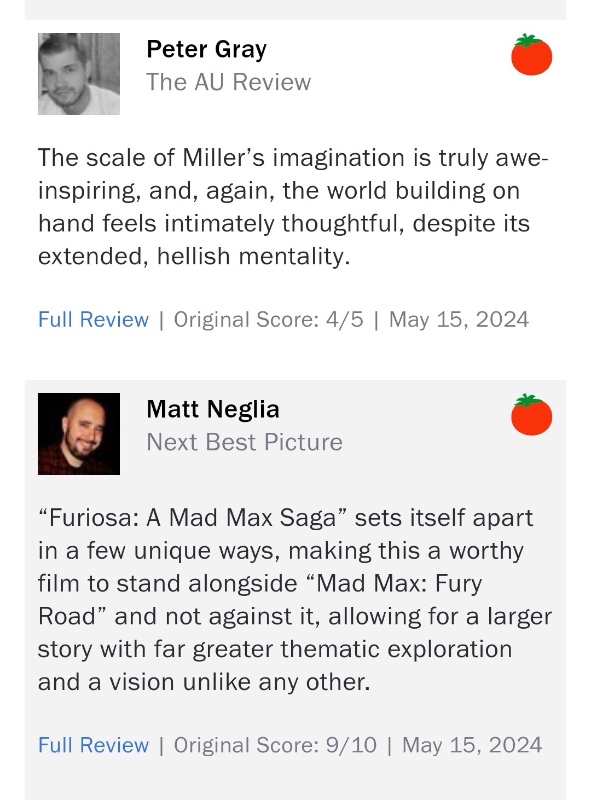Viewport: 591px width, 800px height.
Task: Open critic Matt Neglia's name link
Action: [x=213, y=409]
